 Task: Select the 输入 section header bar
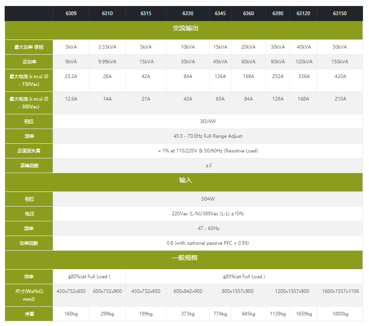pos(185,180)
